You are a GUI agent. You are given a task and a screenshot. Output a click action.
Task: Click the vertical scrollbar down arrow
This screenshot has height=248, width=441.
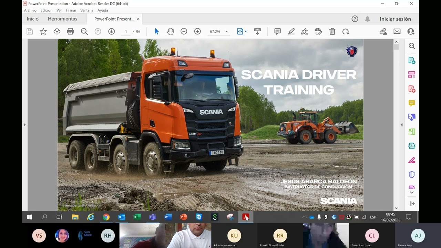click(396, 208)
